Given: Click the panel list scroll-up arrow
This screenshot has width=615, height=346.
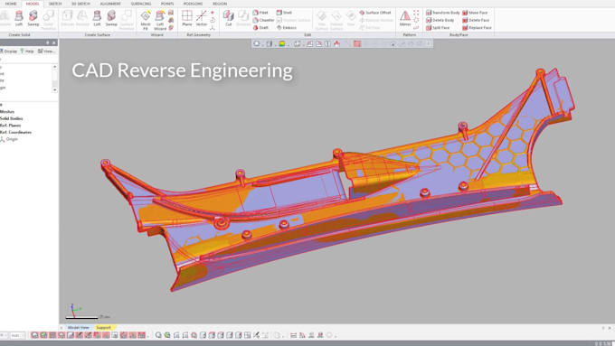Looking at the screenshot, I should (54, 67).
